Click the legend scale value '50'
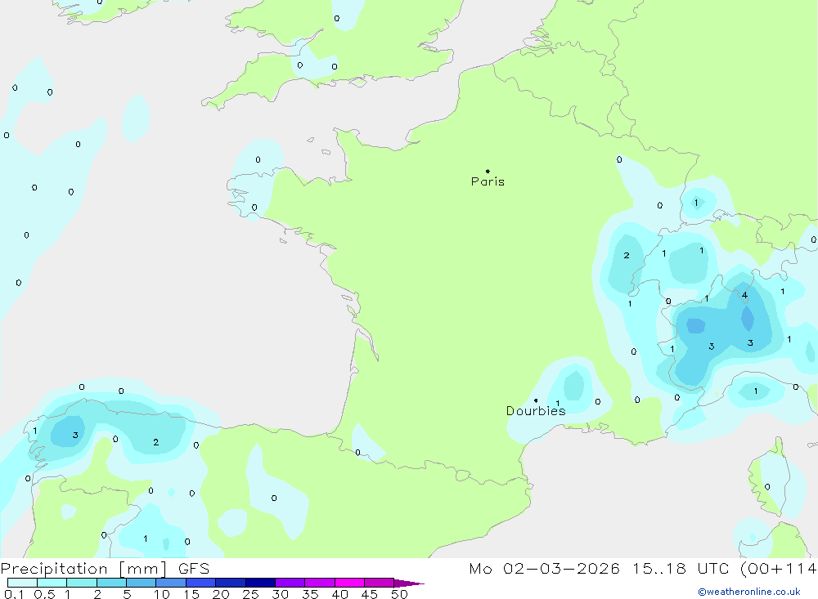The height and width of the screenshot is (599, 818). tap(399, 594)
